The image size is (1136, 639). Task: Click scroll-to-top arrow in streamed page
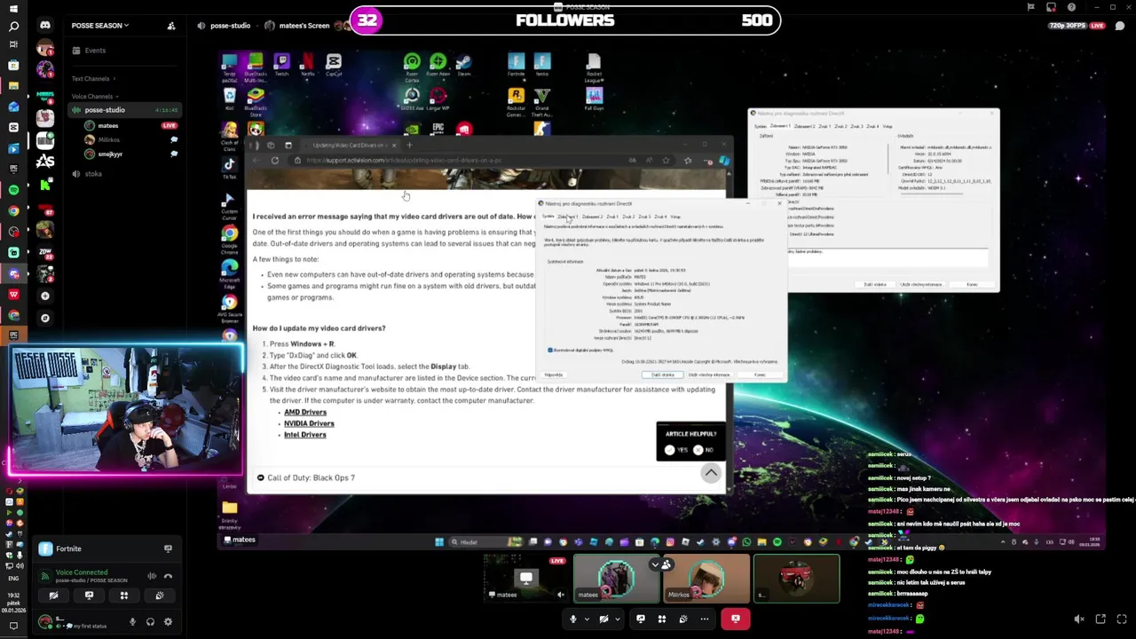click(x=711, y=473)
